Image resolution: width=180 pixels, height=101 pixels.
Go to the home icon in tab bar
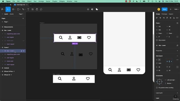(x=11, y=5)
